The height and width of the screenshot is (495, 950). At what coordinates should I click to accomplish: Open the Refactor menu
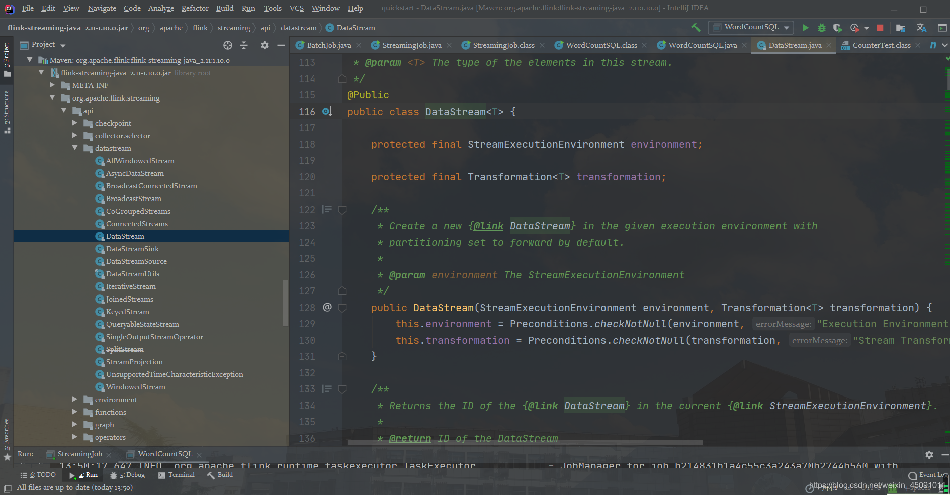pos(195,8)
